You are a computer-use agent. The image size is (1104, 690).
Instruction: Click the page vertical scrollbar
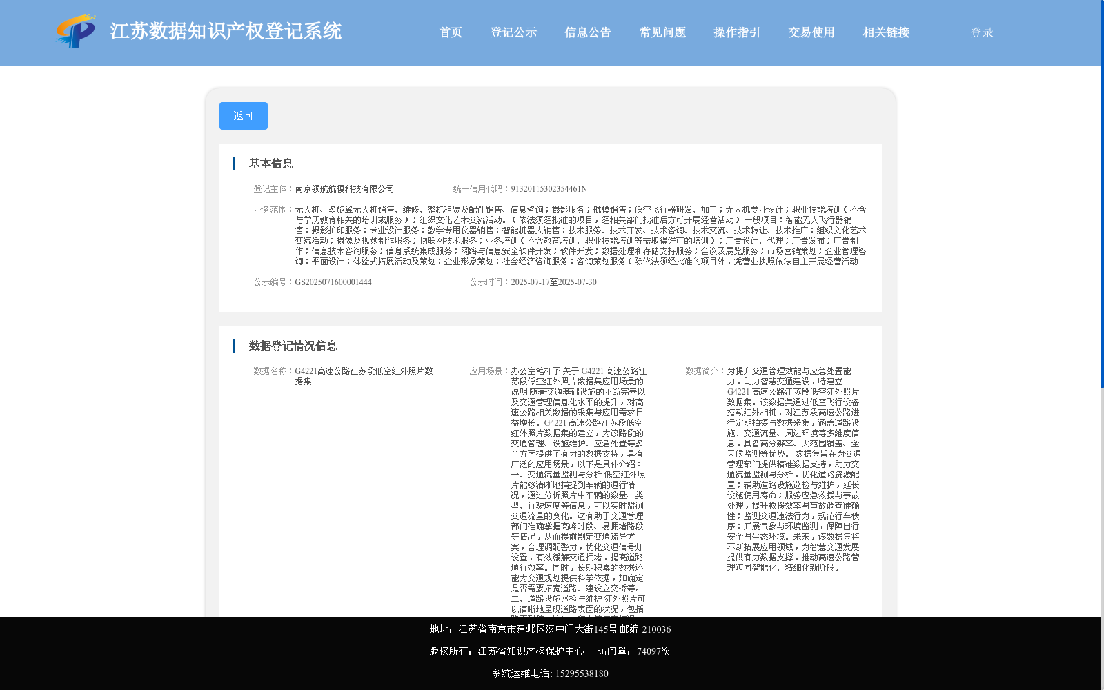[1102, 193]
